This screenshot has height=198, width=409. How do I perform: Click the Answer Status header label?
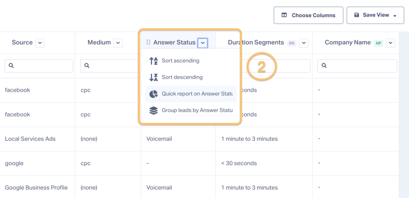174,42
